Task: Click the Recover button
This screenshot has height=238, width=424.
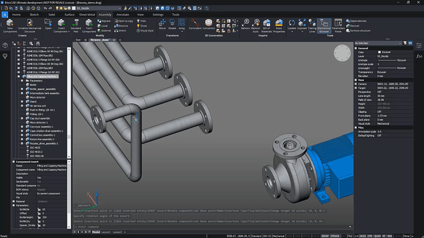Action: tap(353, 25)
